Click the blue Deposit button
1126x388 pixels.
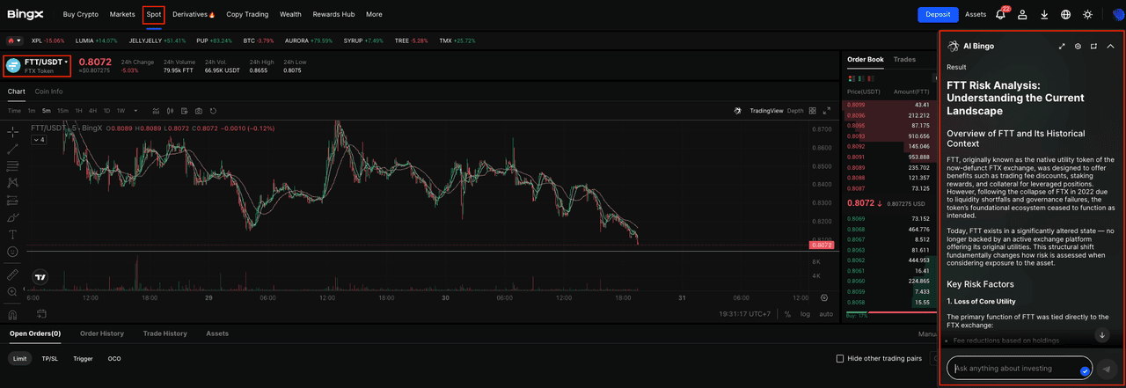pos(938,14)
